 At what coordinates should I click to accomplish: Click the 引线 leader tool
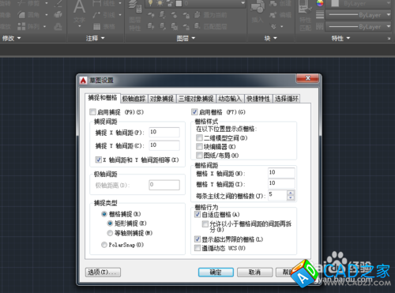point(103,15)
